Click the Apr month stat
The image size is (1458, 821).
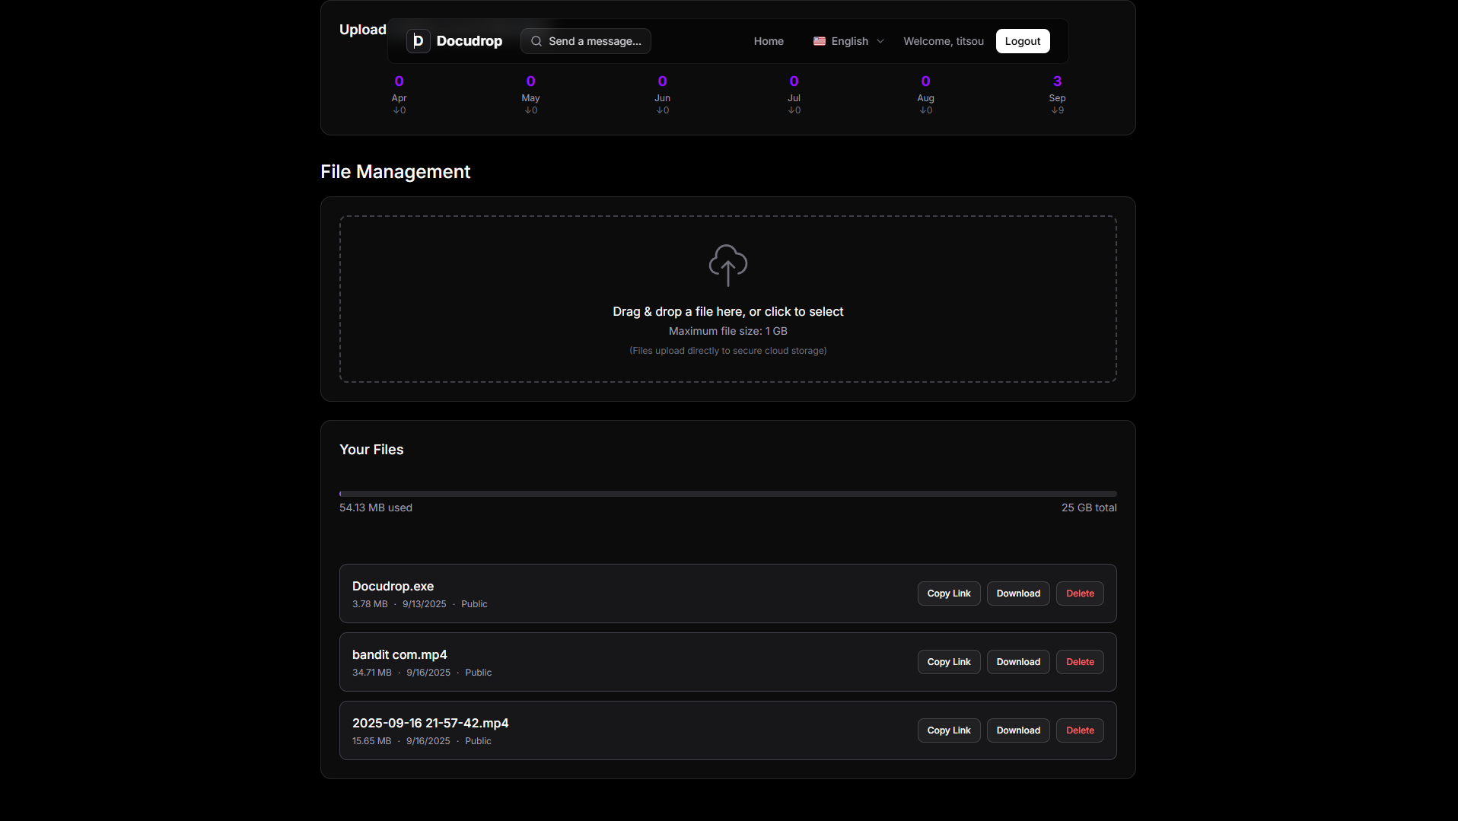click(399, 95)
